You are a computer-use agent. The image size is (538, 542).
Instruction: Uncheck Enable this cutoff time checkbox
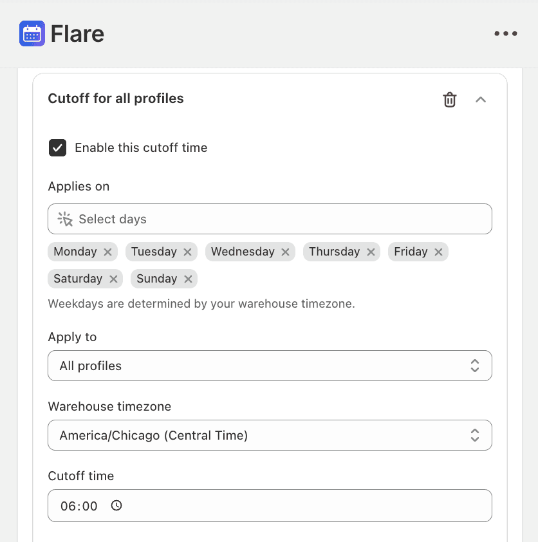click(58, 148)
